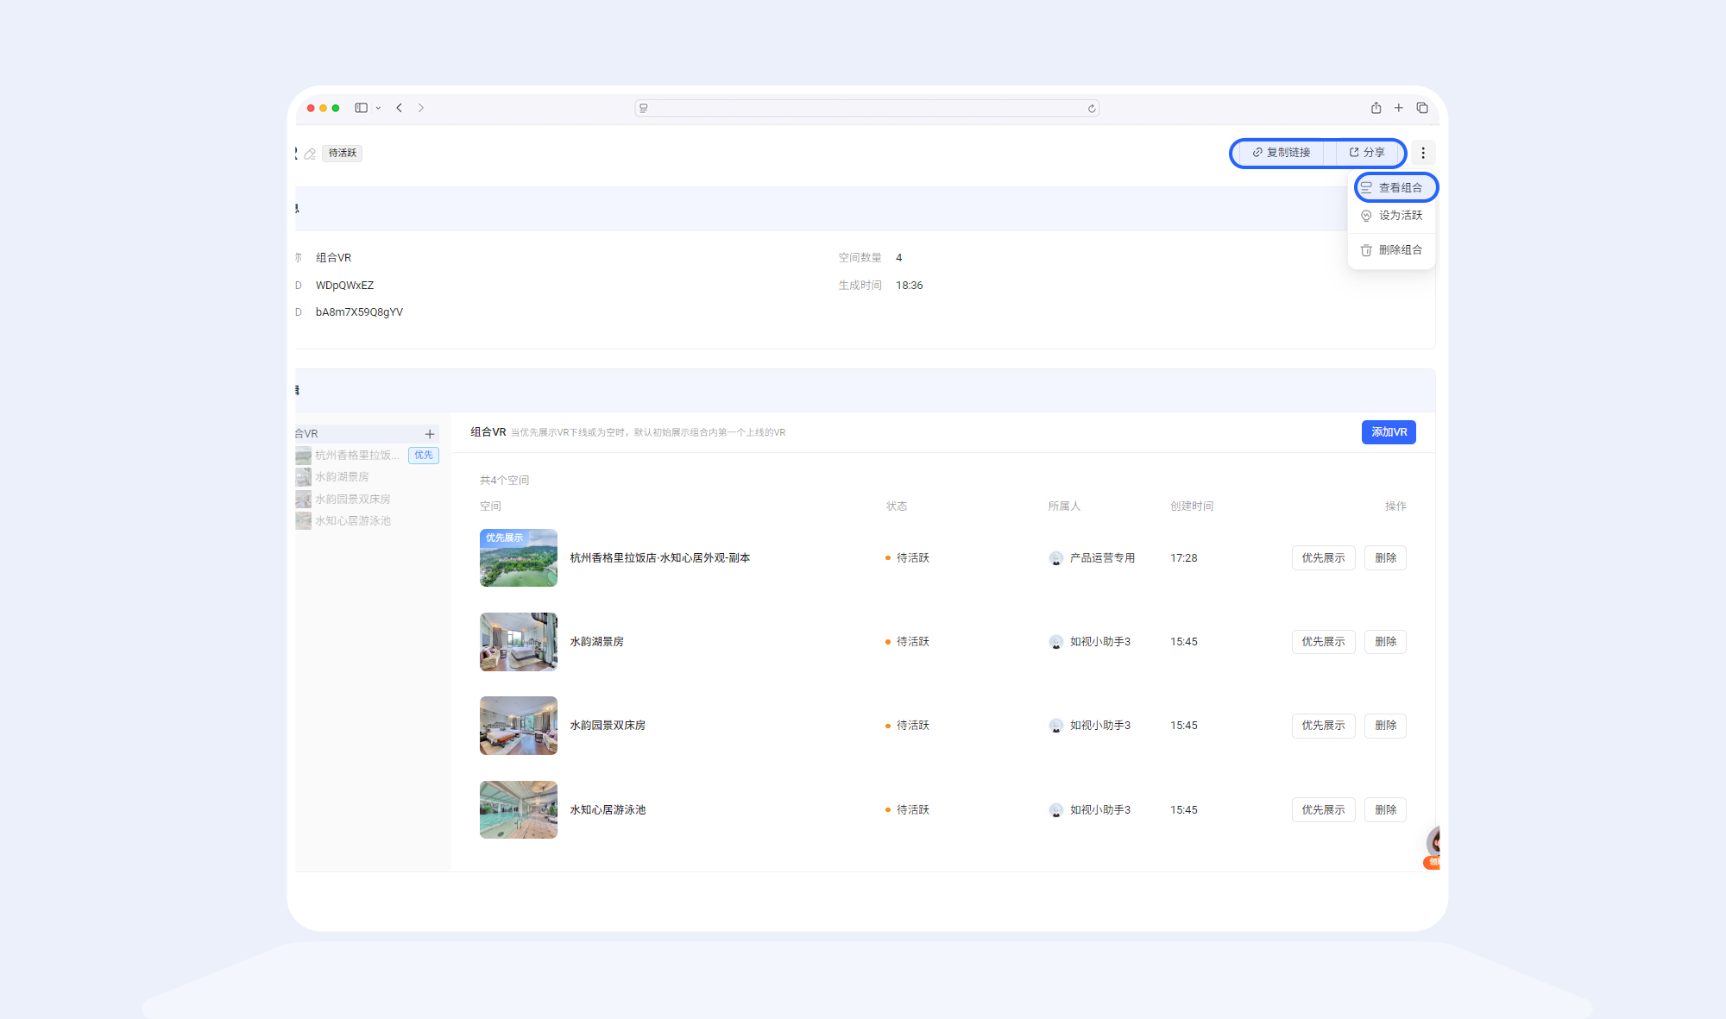The image size is (1726, 1019).
Task: Expand sidebar dropdown chevron in browser toolbar
Action: (x=378, y=109)
